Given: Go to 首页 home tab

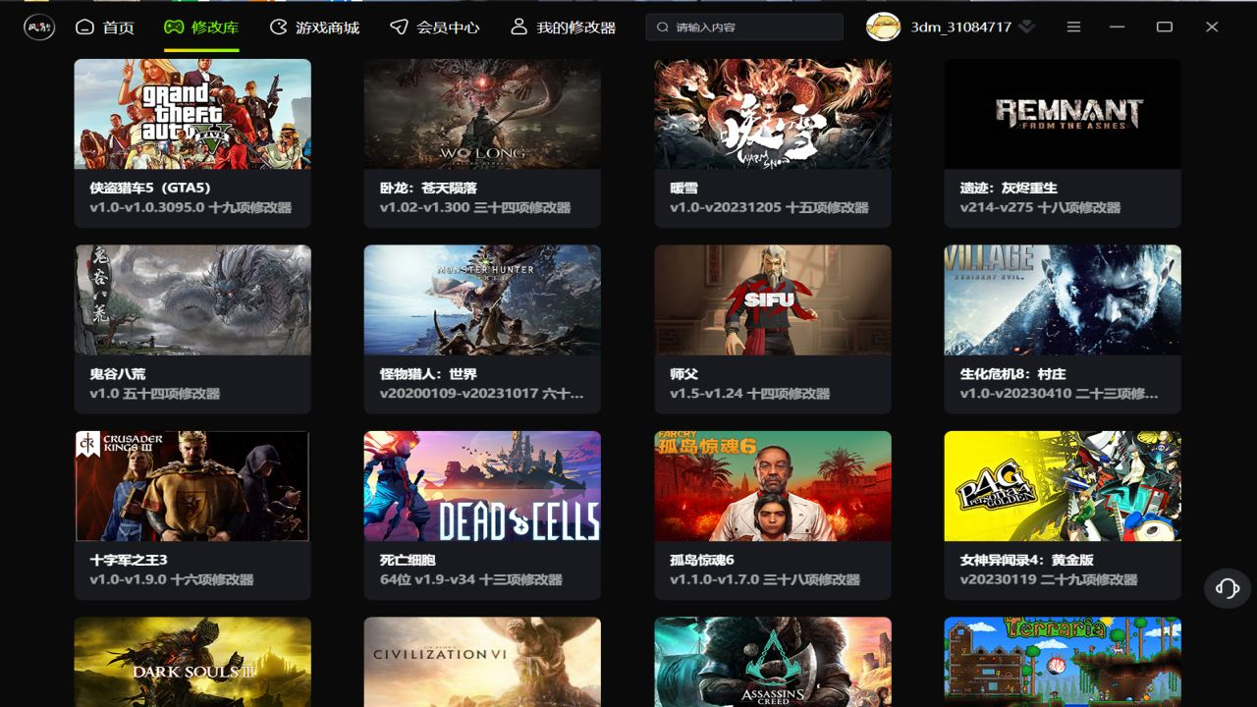Looking at the screenshot, I should tap(105, 27).
